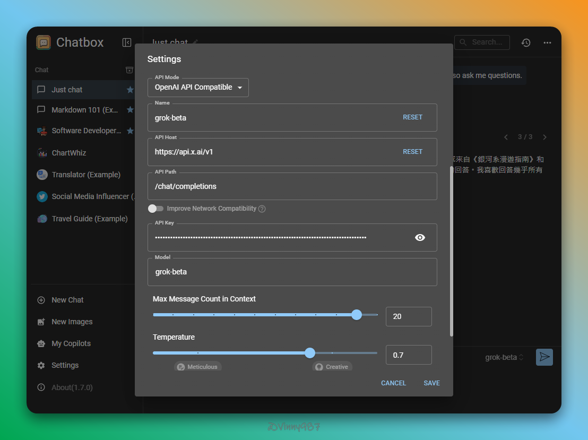The width and height of the screenshot is (588, 440).
Task: Open the three-dot more options menu
Action: [548, 42]
